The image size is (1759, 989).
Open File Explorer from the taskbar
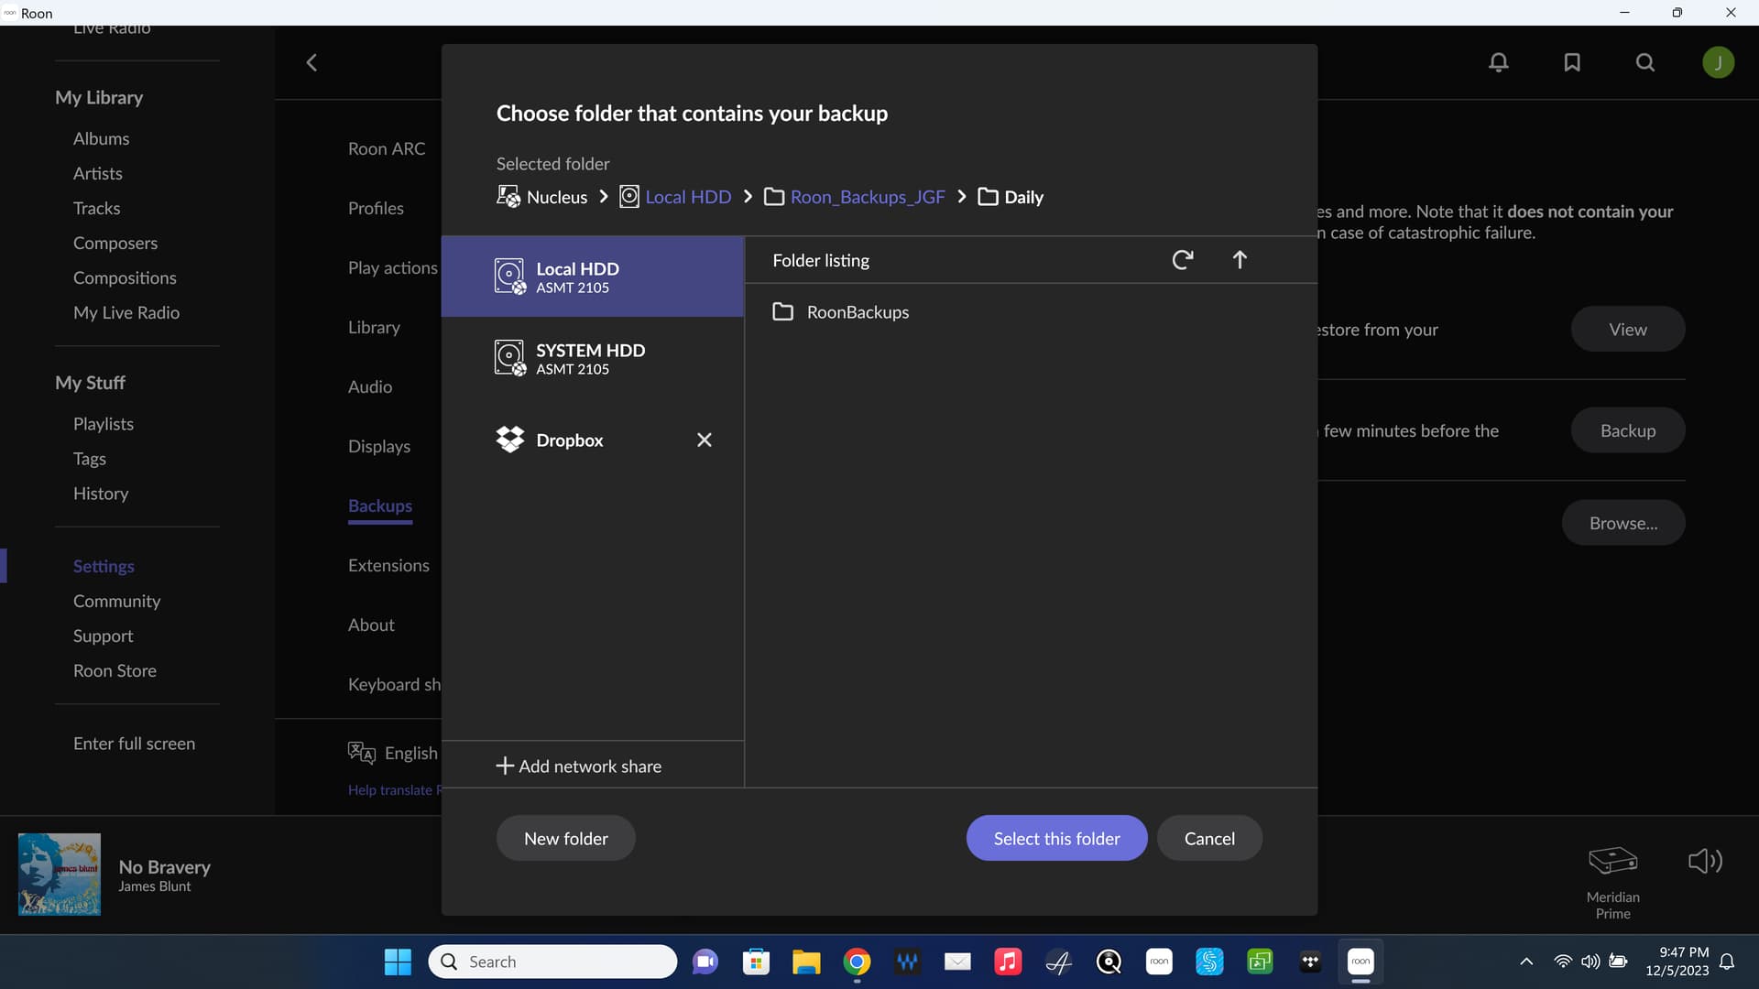(x=806, y=962)
